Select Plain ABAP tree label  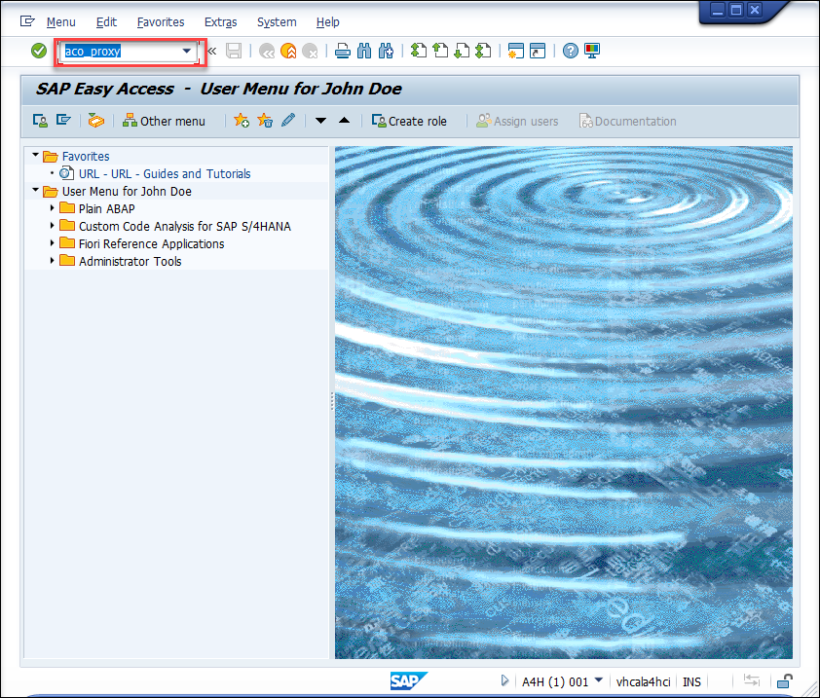tap(107, 208)
